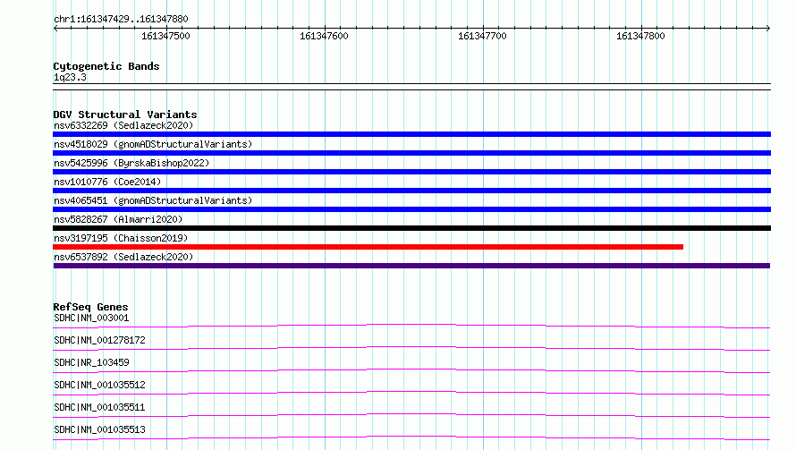The image size is (796, 450).
Task: Click the right arrowhead on the ruler
Action: pos(768,28)
